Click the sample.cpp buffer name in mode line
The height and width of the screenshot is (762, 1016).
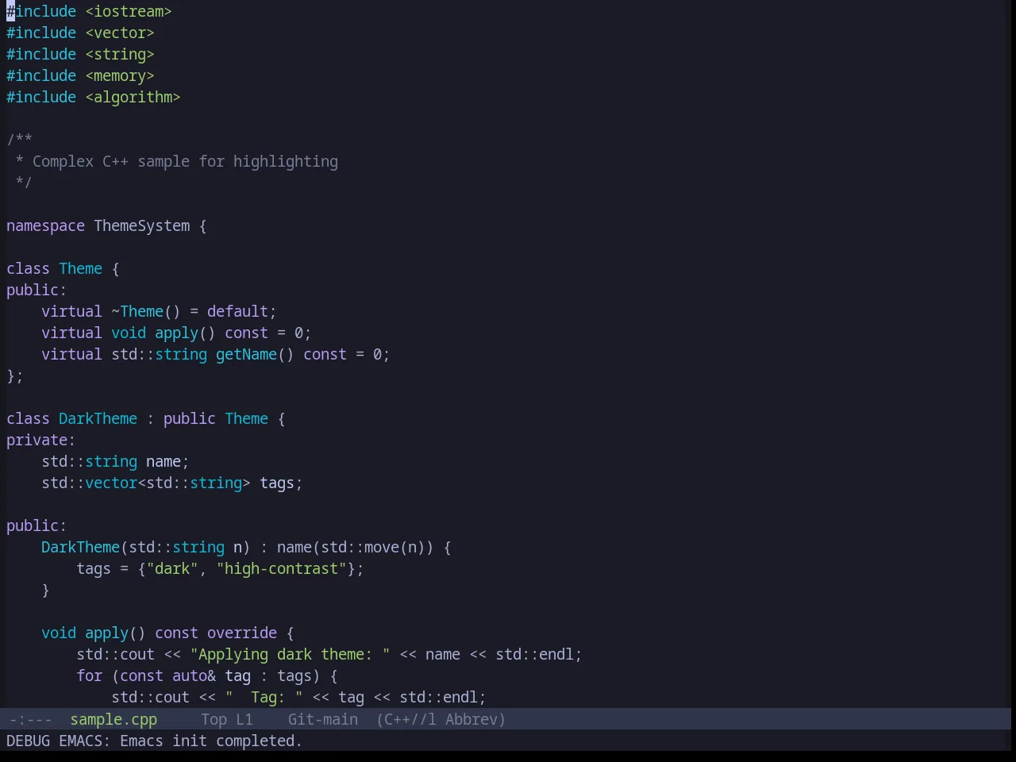(114, 719)
